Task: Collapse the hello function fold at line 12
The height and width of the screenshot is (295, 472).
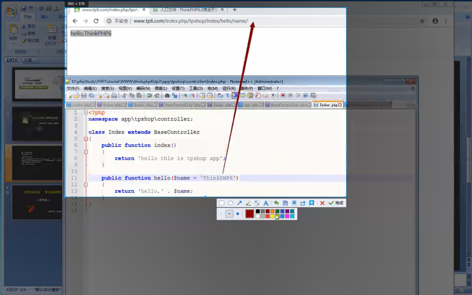Action: (x=86, y=185)
